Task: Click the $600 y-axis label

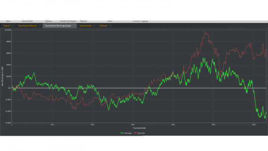Action: [8, 53]
